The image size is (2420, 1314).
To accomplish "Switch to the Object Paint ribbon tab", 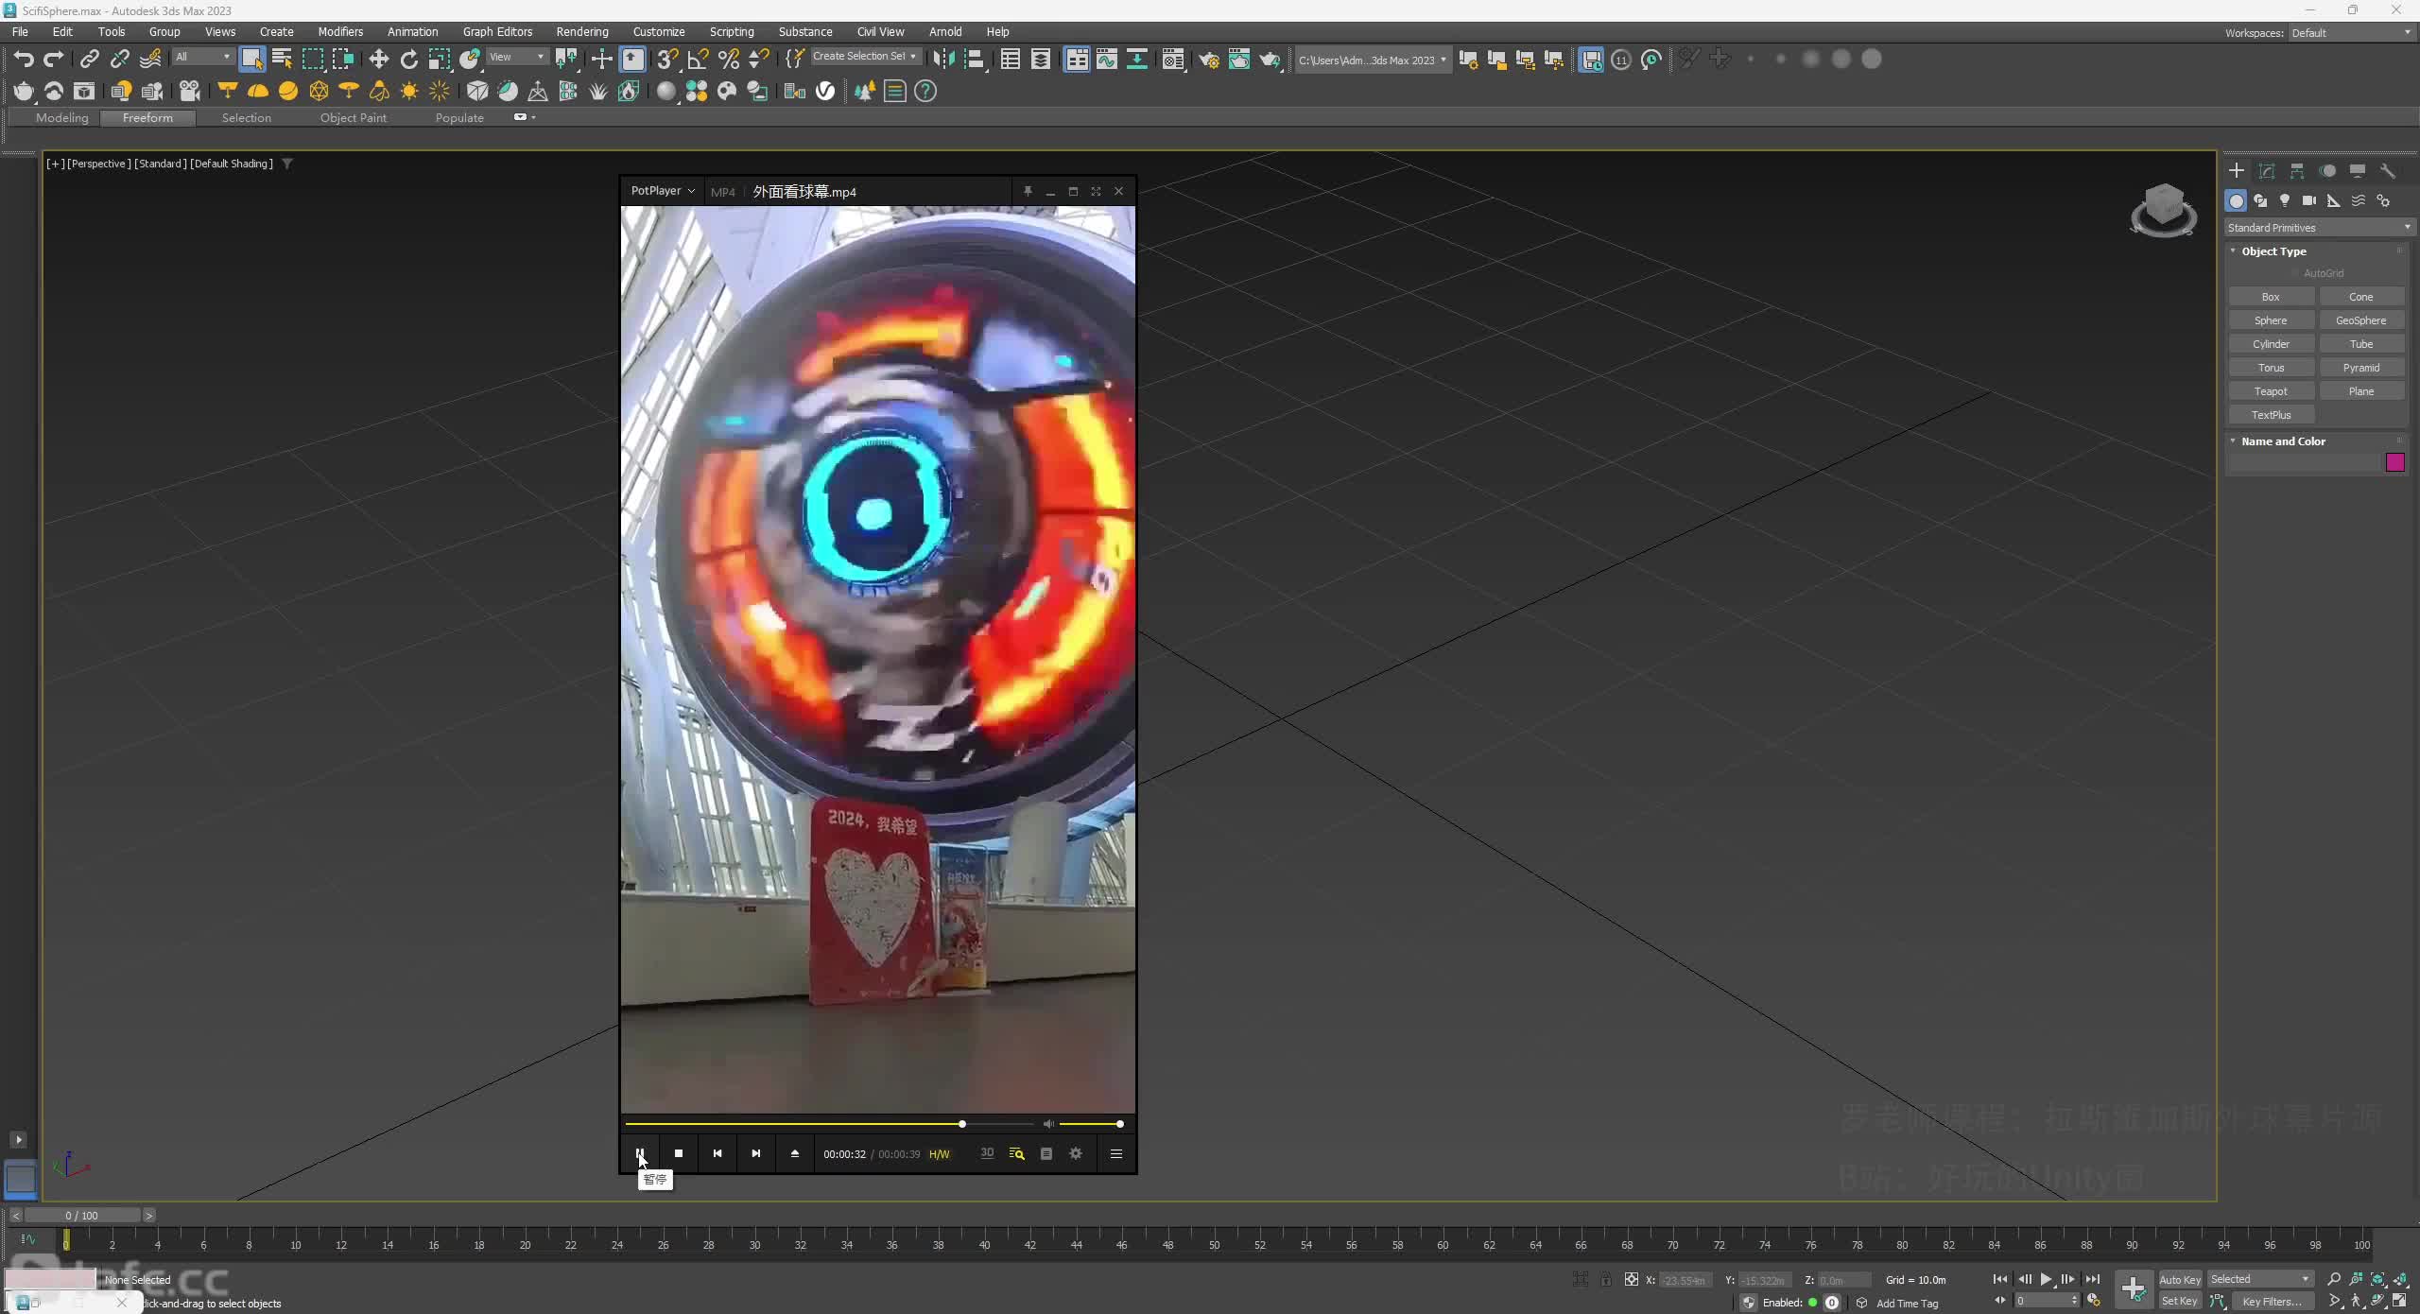I will (x=353, y=117).
